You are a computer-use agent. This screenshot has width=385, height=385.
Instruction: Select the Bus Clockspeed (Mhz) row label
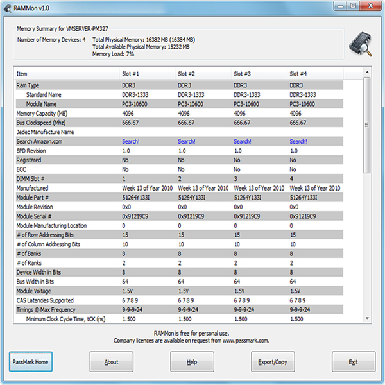pyautogui.click(x=41, y=123)
